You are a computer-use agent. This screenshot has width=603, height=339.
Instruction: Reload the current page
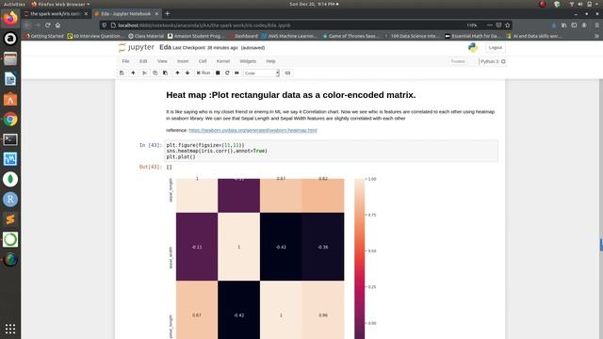tap(48, 25)
